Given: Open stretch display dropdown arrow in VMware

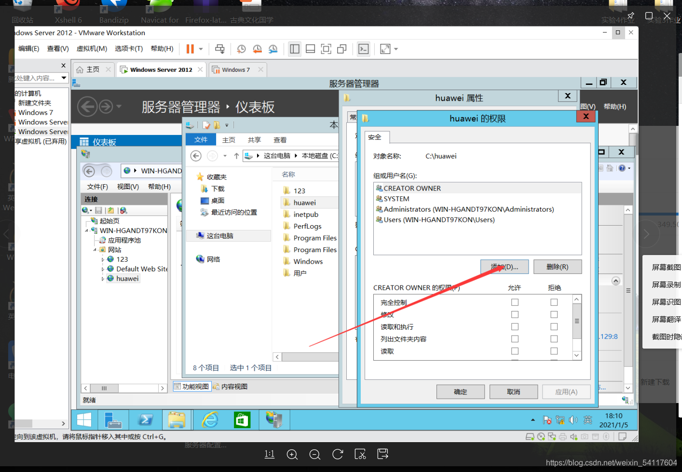Looking at the screenshot, I should point(396,49).
